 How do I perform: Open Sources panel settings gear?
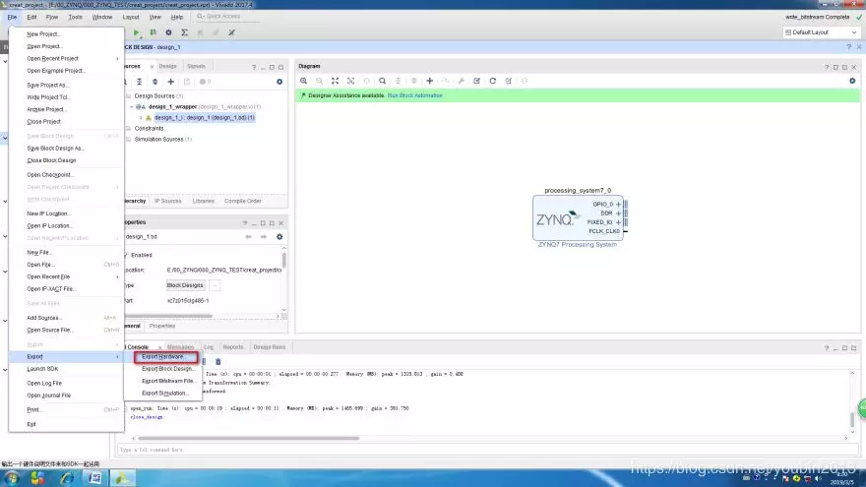point(279,82)
